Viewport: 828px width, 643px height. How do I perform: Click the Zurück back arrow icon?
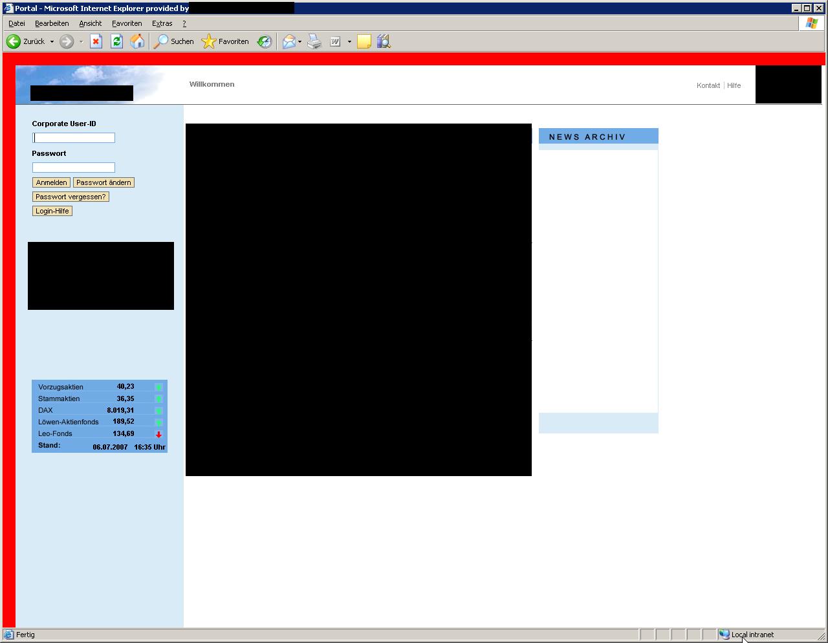click(14, 41)
